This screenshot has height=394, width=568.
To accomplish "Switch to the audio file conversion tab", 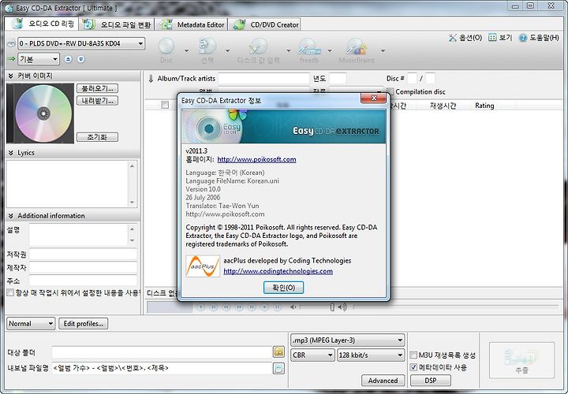I will [x=117, y=24].
